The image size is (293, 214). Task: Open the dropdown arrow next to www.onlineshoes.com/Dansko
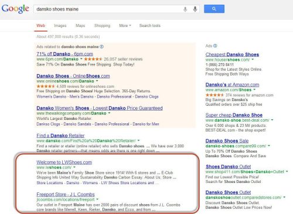tap(97, 81)
